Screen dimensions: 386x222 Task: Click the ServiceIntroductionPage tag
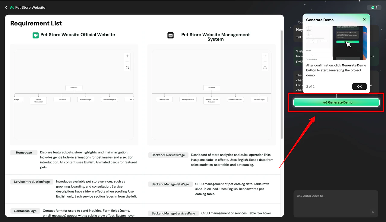[32, 182]
